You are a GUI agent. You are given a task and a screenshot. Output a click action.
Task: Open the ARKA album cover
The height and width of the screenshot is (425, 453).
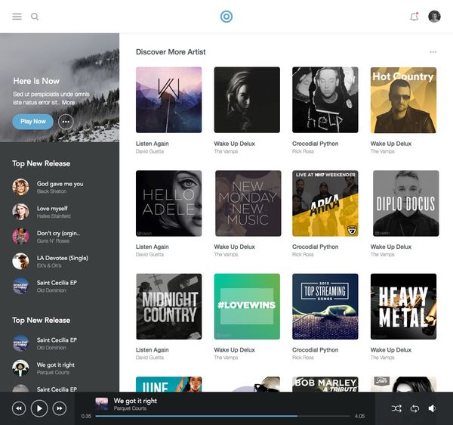click(325, 203)
